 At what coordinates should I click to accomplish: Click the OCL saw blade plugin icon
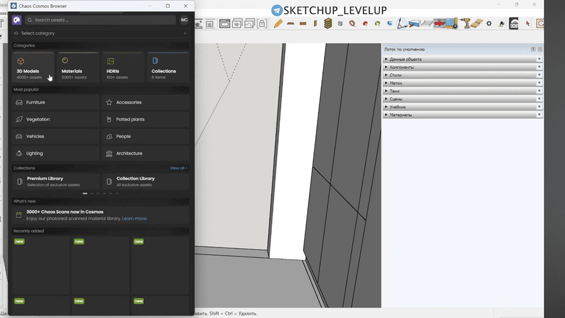click(x=513, y=23)
